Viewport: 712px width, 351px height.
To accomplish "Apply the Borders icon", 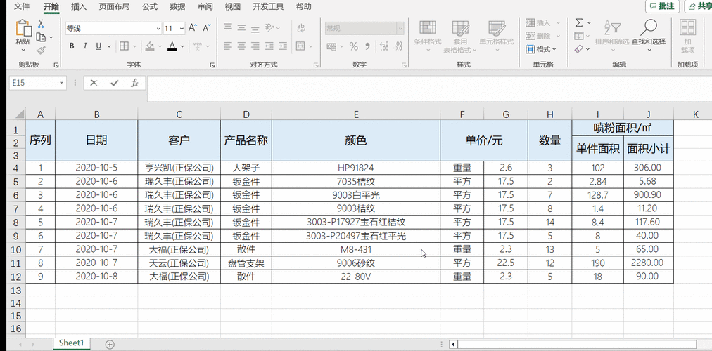I will click(124, 46).
